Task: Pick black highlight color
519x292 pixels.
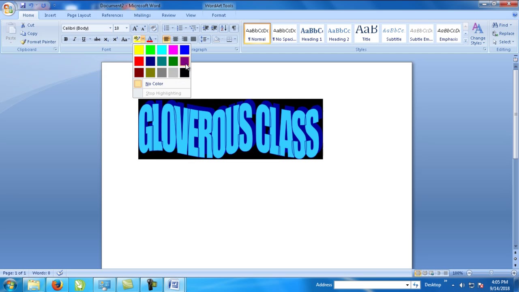Action: tap(184, 73)
